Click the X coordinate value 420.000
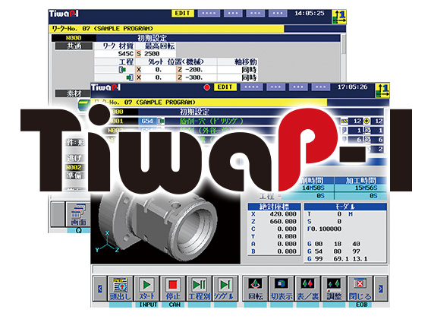This screenshot has width=431, height=319. point(283,214)
